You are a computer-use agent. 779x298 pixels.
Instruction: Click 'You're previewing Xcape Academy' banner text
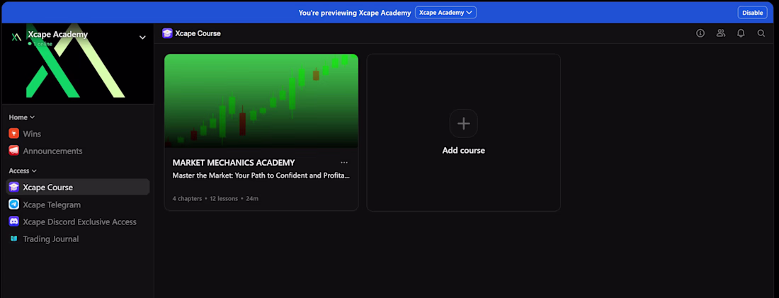355,13
